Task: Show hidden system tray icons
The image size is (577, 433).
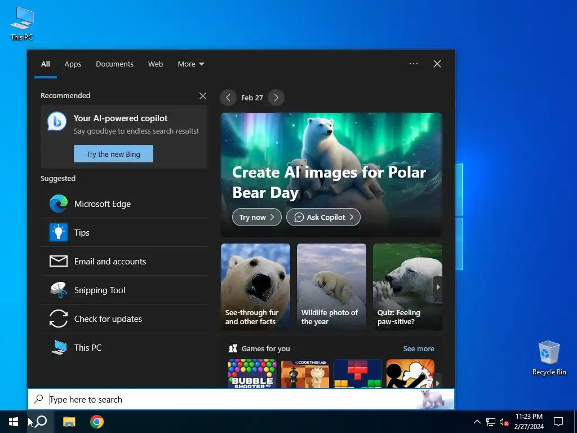Action: (x=477, y=422)
